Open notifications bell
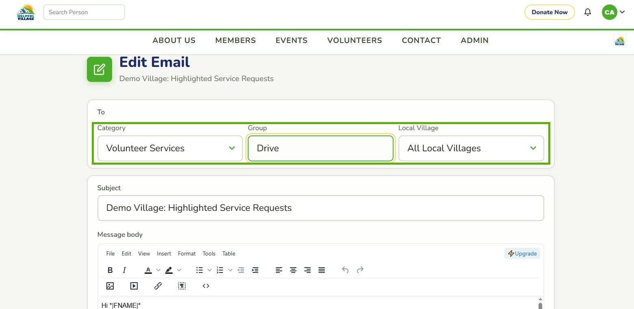The height and width of the screenshot is (309, 634). tap(588, 12)
